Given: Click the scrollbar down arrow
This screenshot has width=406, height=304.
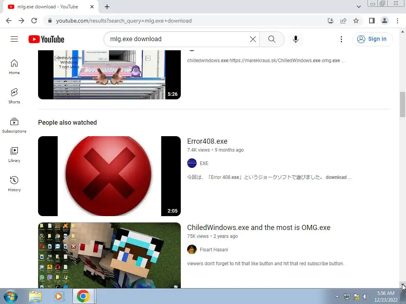Looking at the screenshot, I should pyautogui.click(x=403, y=285).
